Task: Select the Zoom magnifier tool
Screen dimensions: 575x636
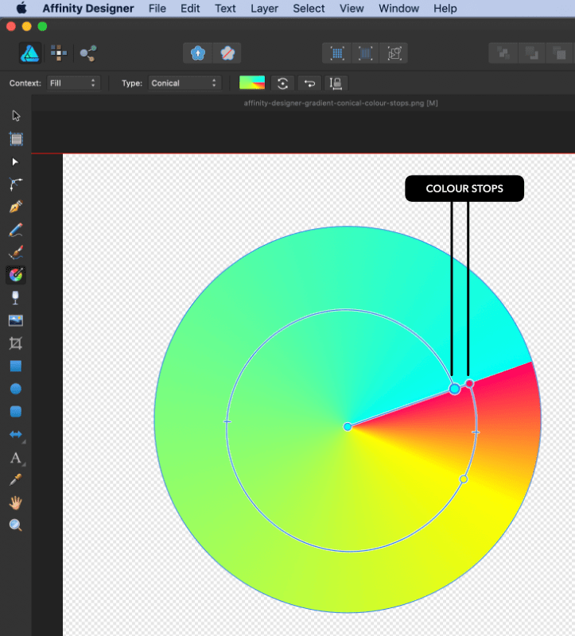Action: click(x=16, y=525)
